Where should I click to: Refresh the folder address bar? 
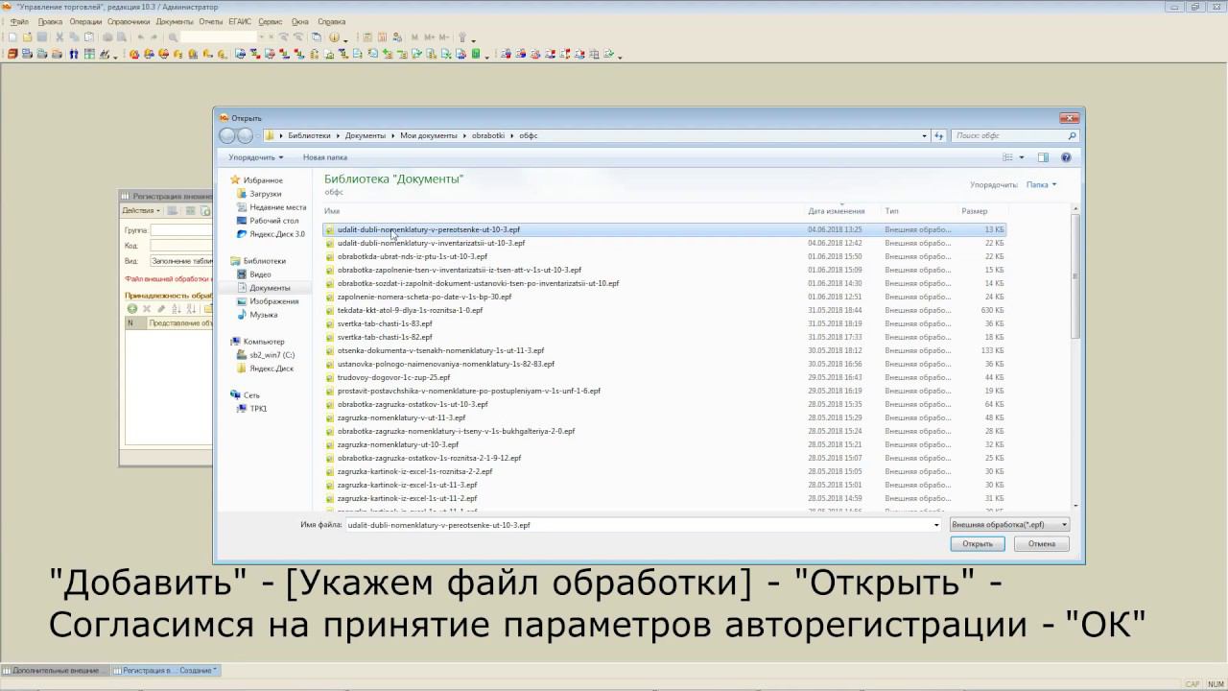(x=939, y=135)
